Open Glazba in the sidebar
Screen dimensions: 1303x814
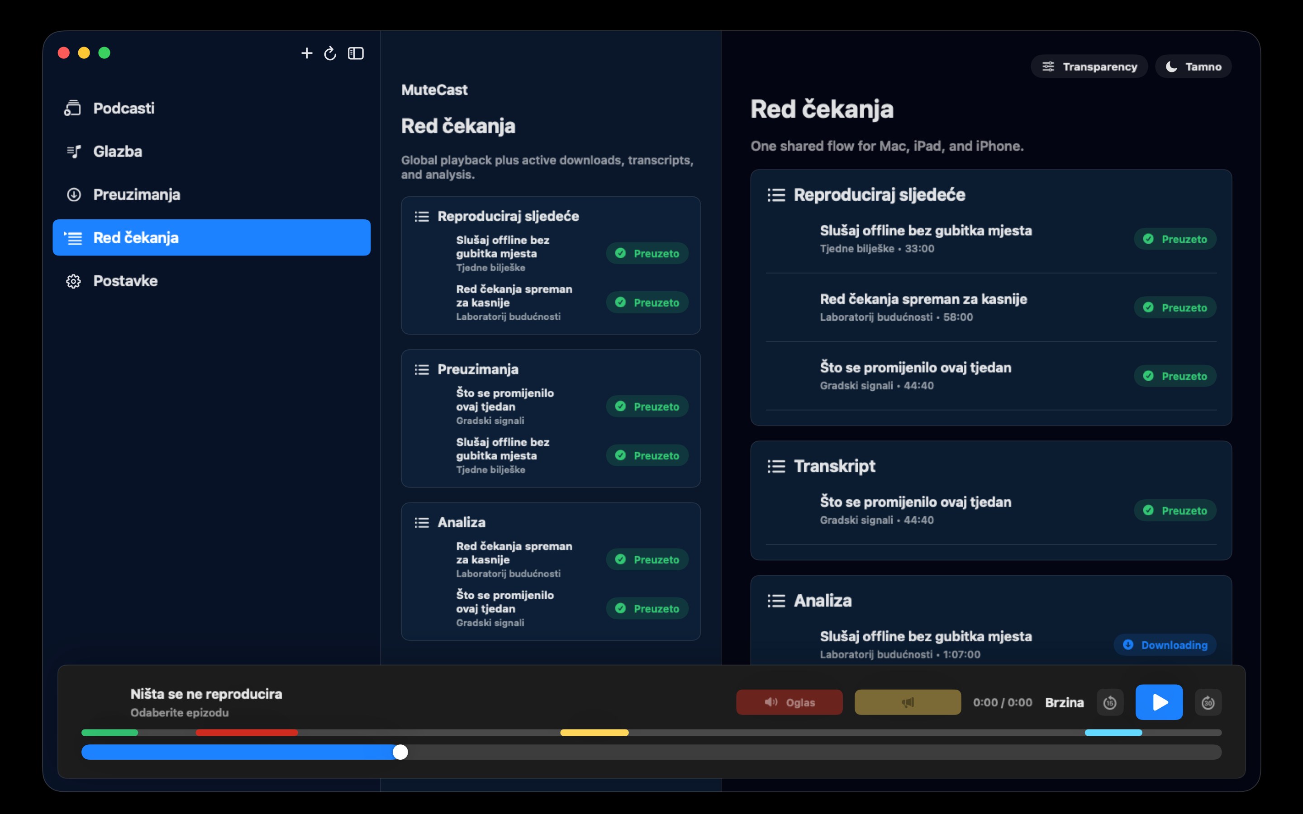pyautogui.click(x=212, y=151)
